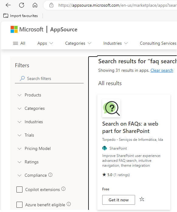Click the SharePoint product icon
Viewport: 177px width, 212px height.
pyautogui.click(x=105, y=148)
